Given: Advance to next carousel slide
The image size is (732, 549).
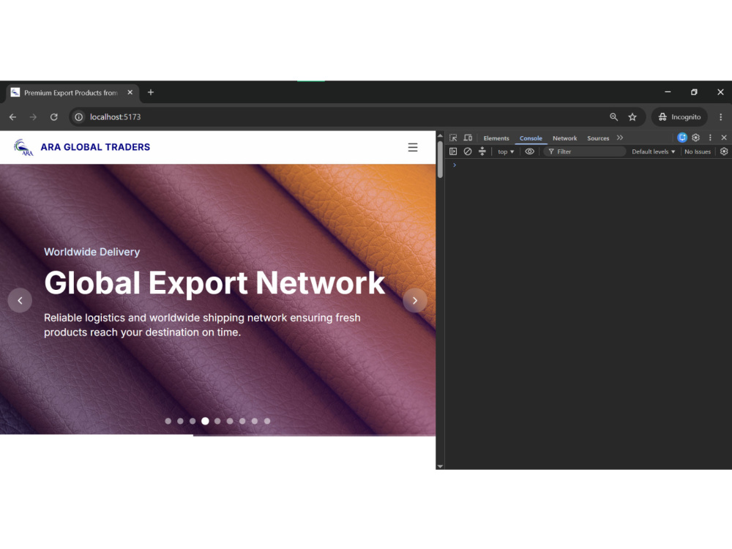Looking at the screenshot, I should [x=414, y=300].
